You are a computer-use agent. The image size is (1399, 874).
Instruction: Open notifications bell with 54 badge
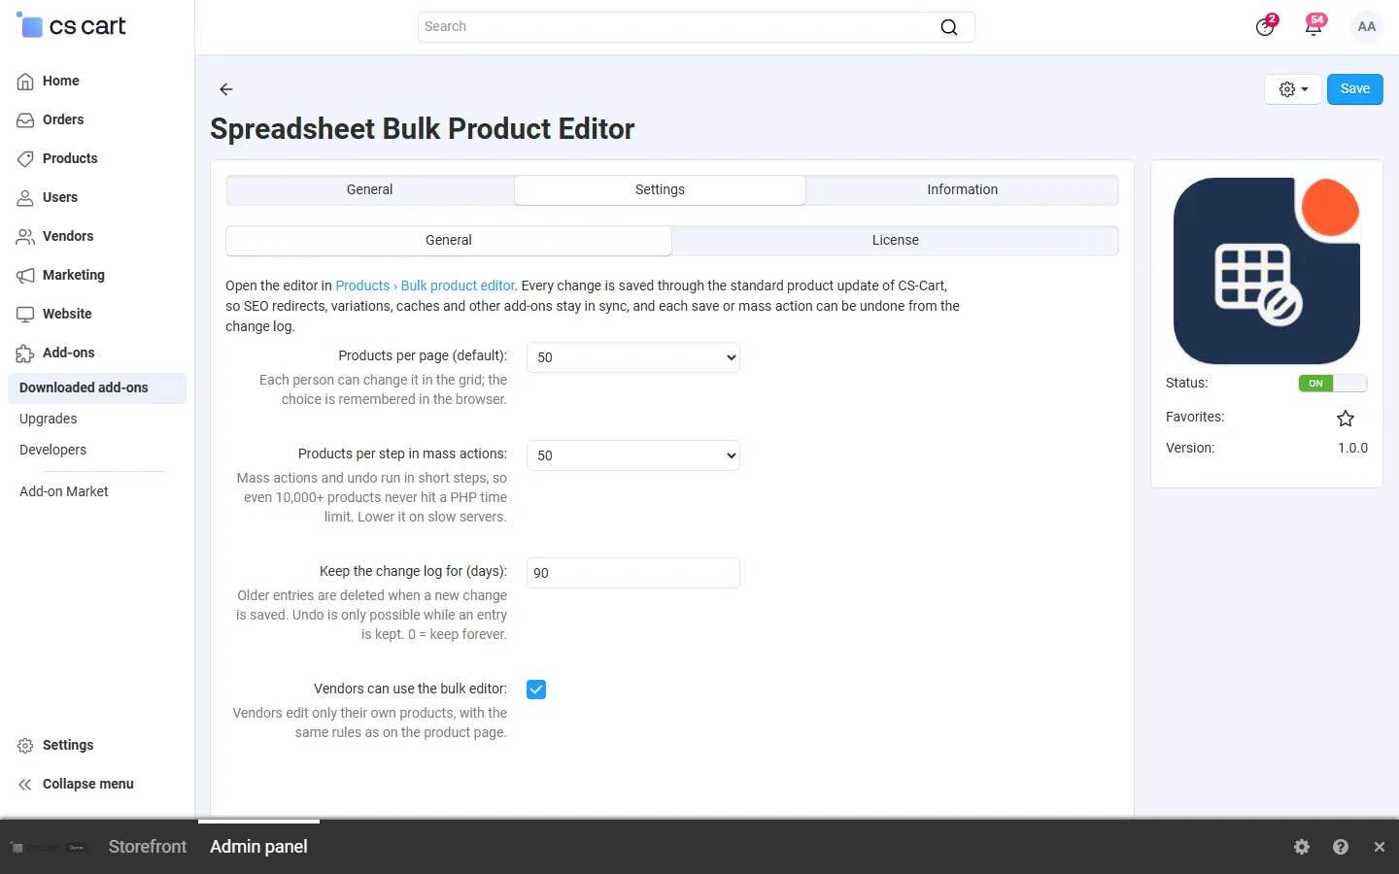[1314, 26]
